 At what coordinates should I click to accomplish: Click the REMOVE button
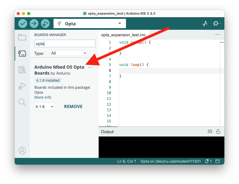(x=73, y=106)
